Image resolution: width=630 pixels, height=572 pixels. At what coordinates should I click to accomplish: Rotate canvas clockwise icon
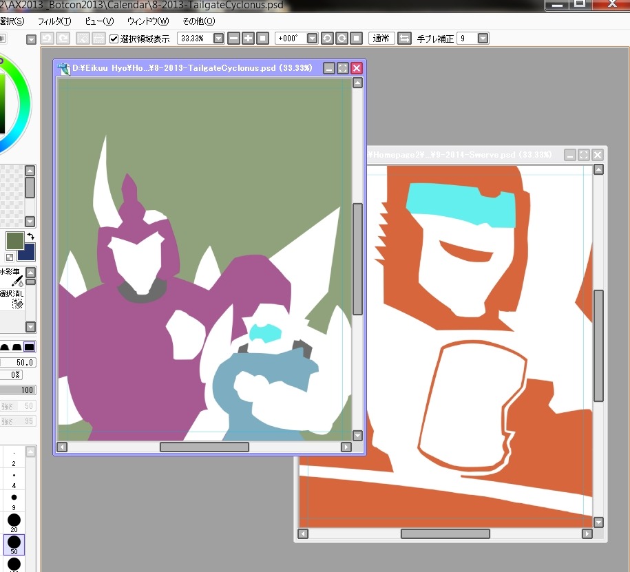click(x=342, y=39)
